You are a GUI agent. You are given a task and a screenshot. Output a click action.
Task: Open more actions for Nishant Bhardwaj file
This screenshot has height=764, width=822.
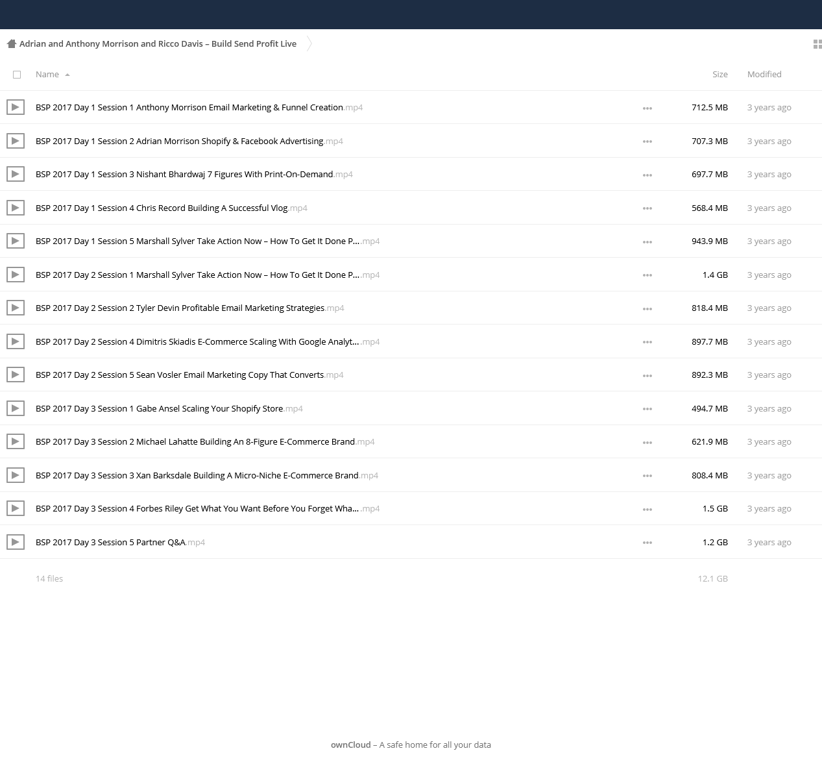click(x=647, y=175)
